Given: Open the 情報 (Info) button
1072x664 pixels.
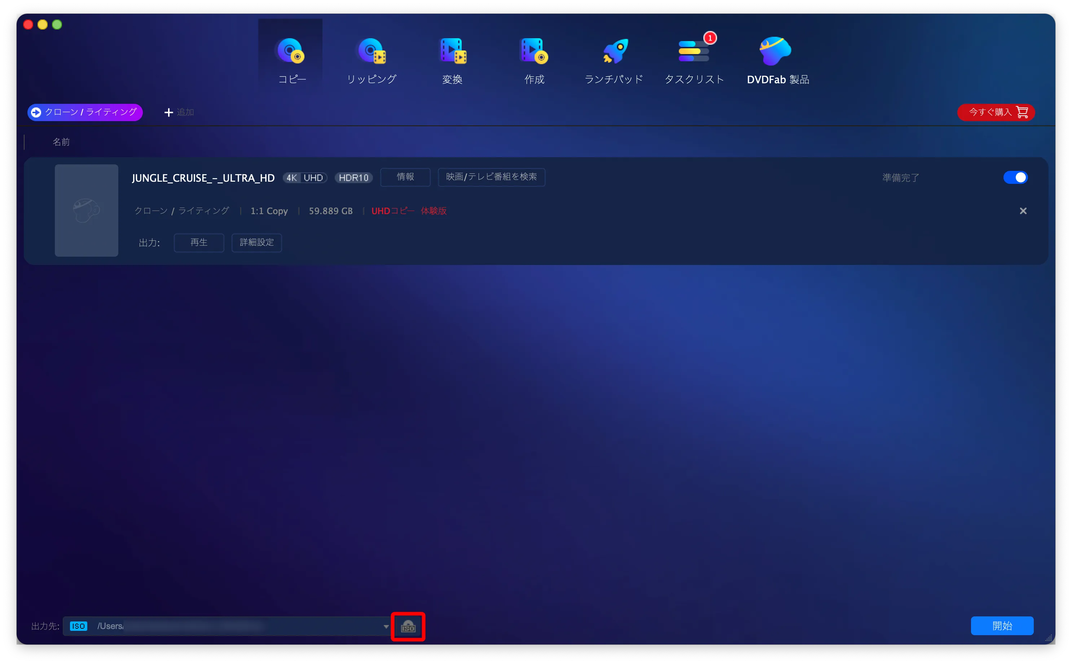Looking at the screenshot, I should (x=405, y=177).
